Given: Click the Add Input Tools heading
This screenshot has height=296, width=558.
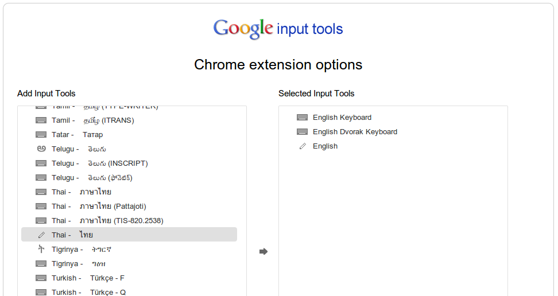Looking at the screenshot, I should click(x=46, y=94).
